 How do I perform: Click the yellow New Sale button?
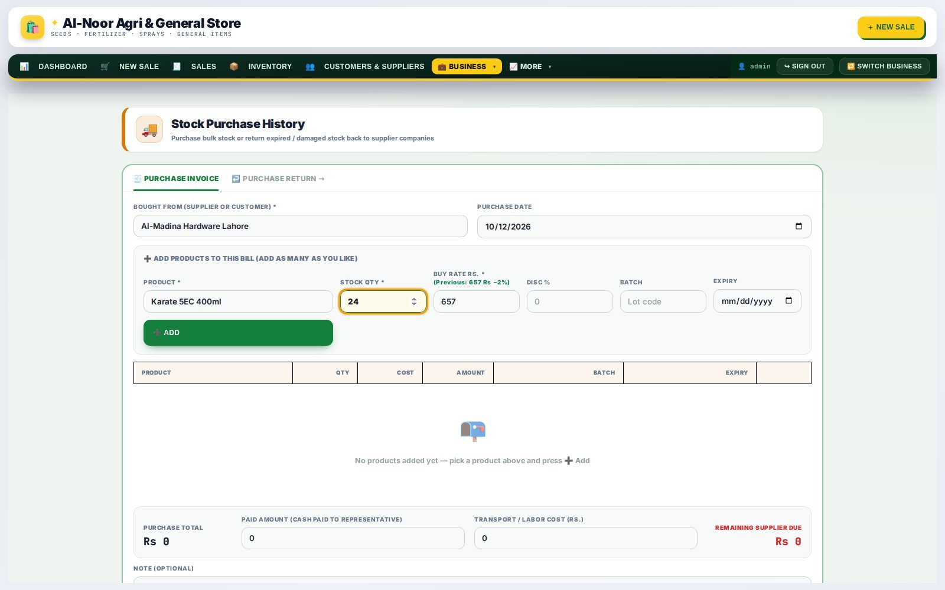891,27
